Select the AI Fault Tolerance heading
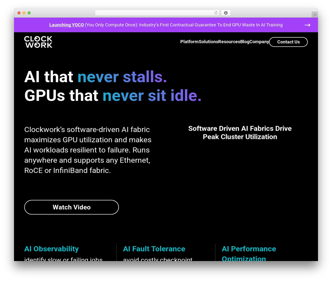 (x=154, y=249)
